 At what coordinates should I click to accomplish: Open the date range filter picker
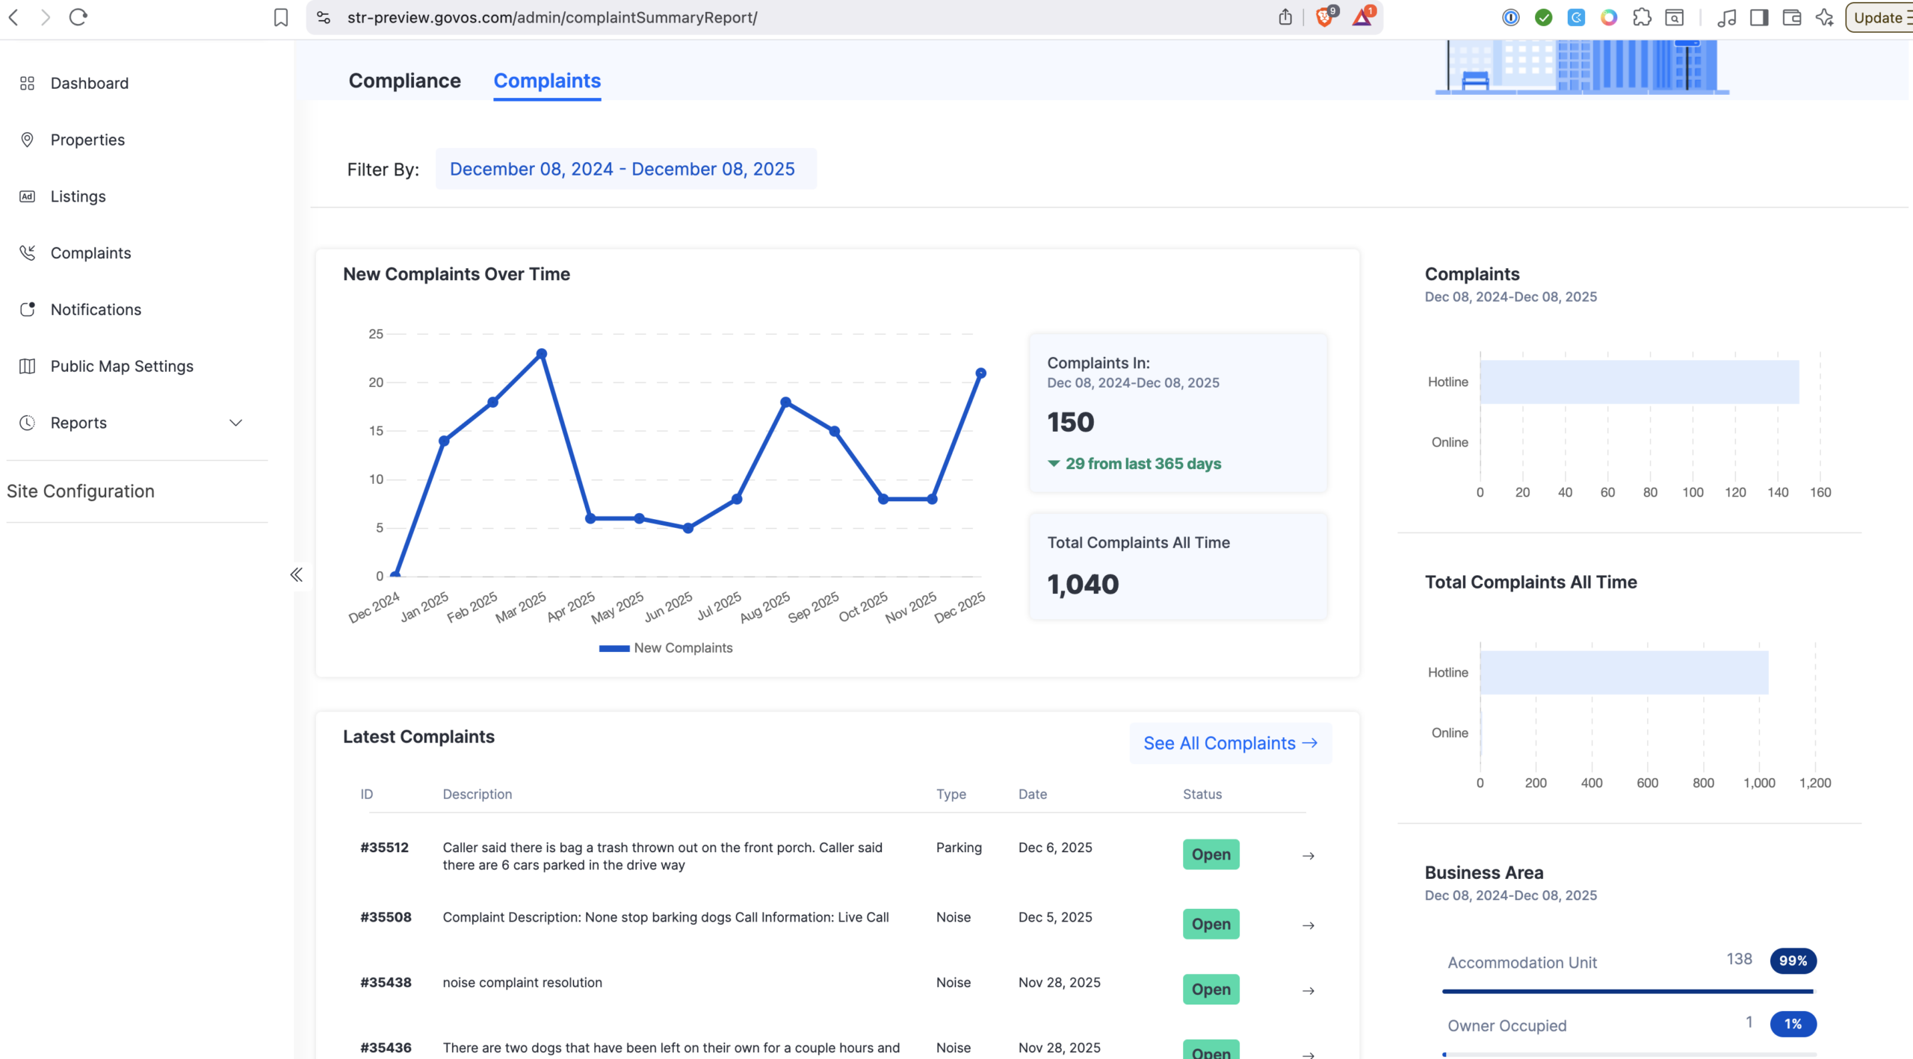[x=625, y=169]
